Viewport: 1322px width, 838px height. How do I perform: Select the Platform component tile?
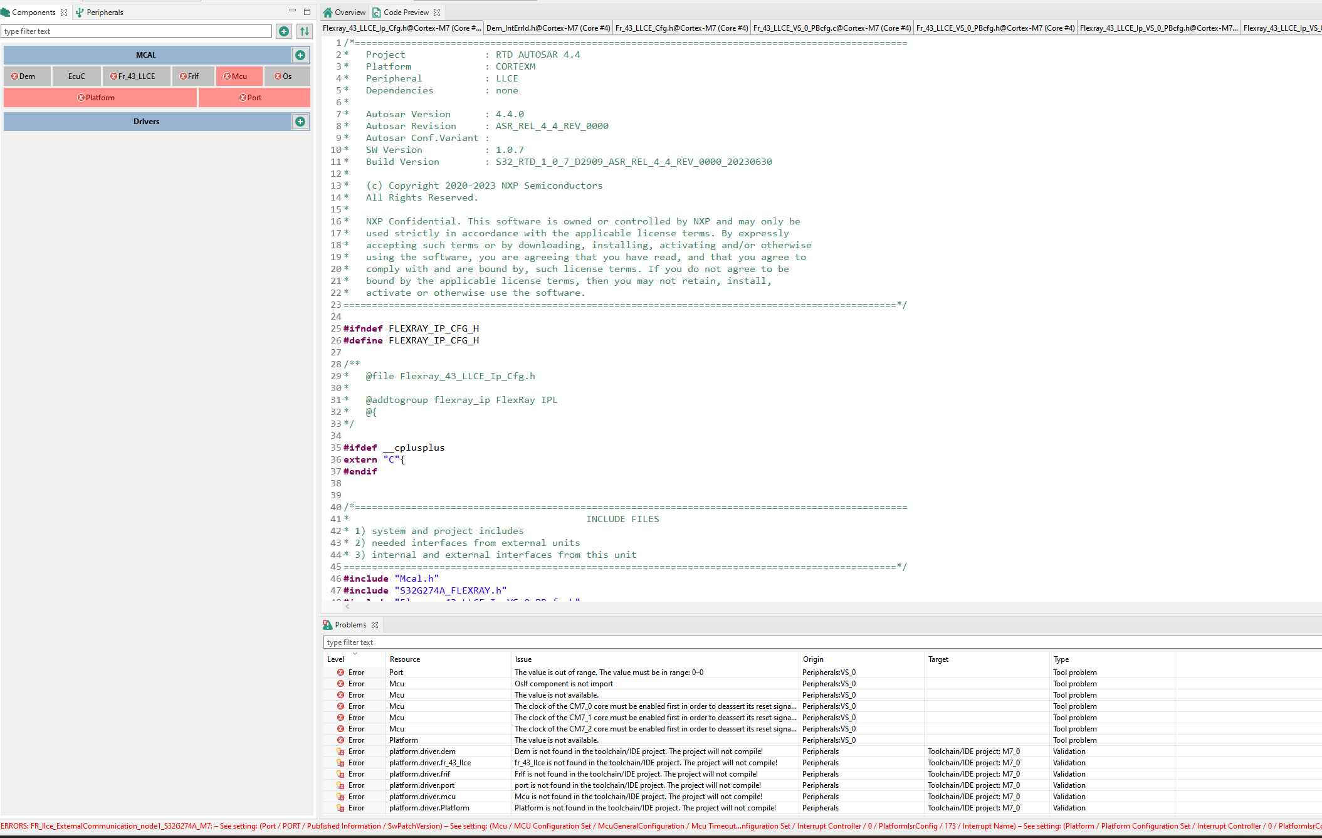click(100, 98)
